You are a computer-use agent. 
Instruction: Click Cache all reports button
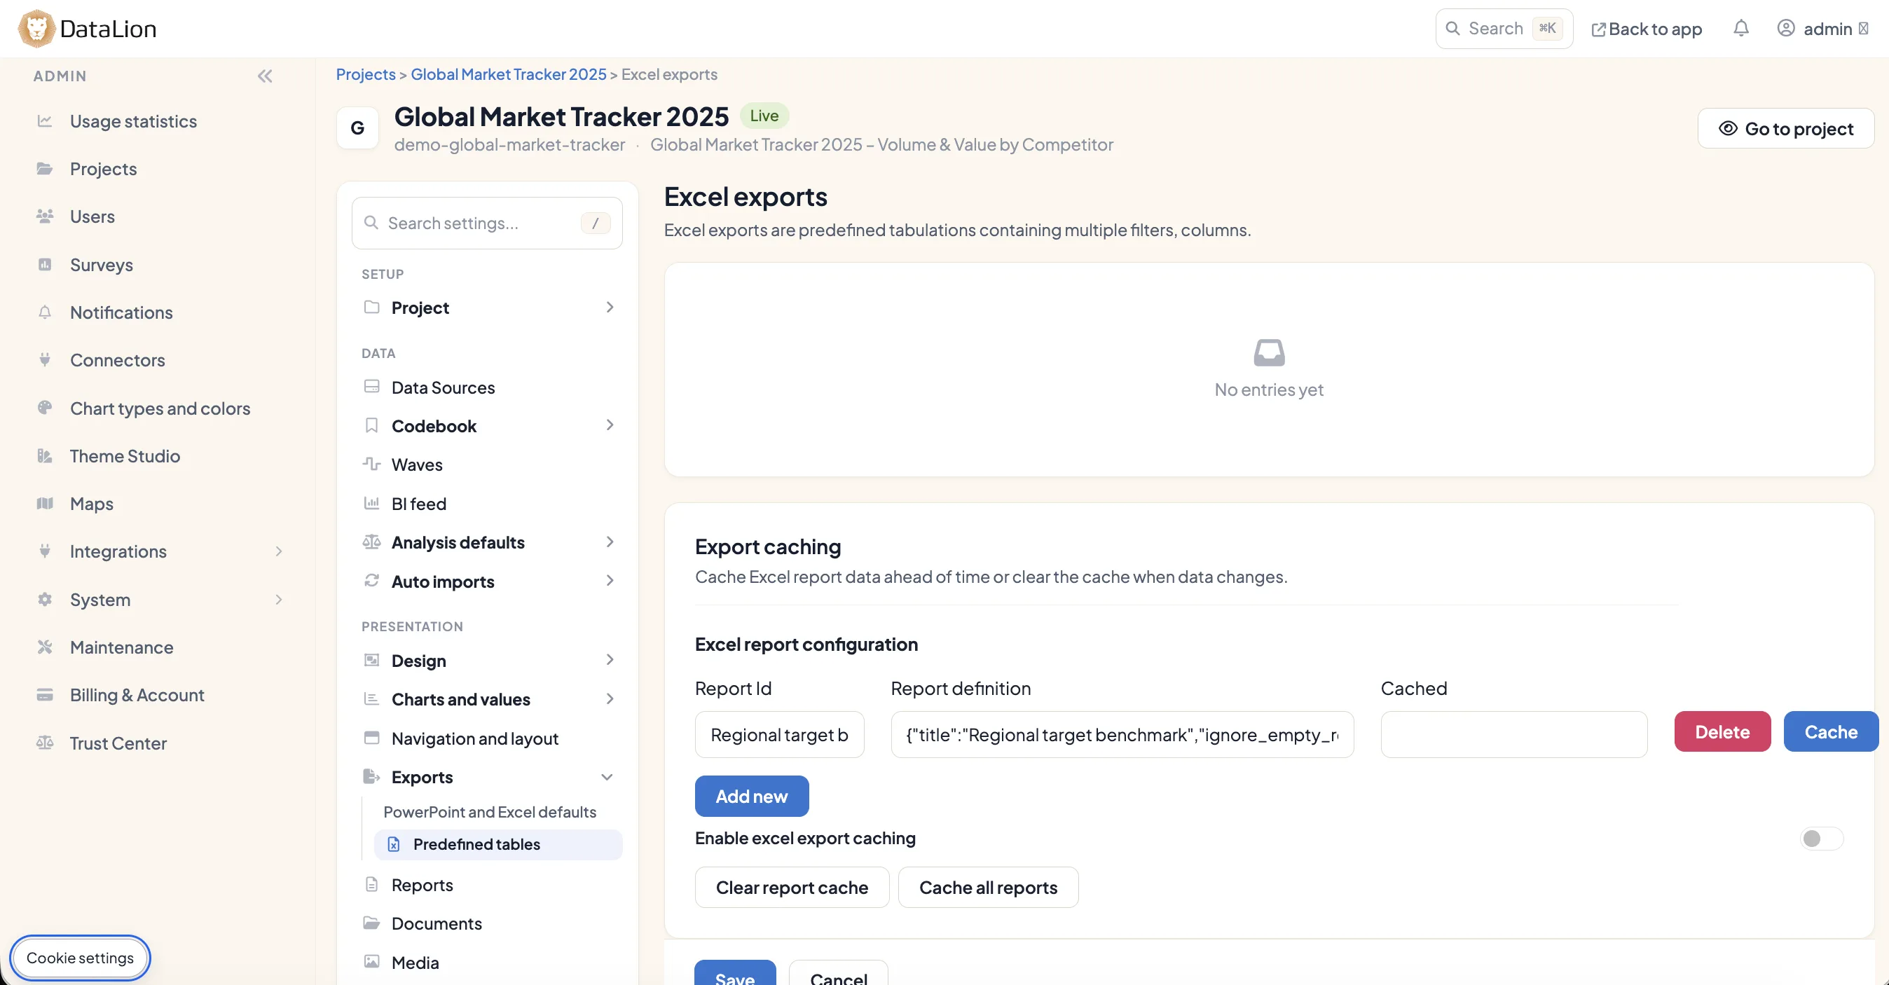tap(988, 888)
